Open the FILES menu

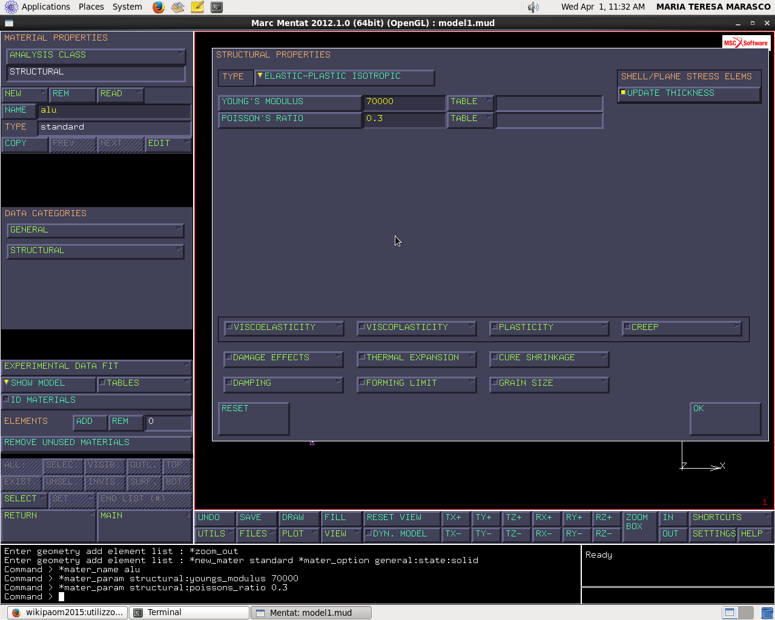click(257, 534)
